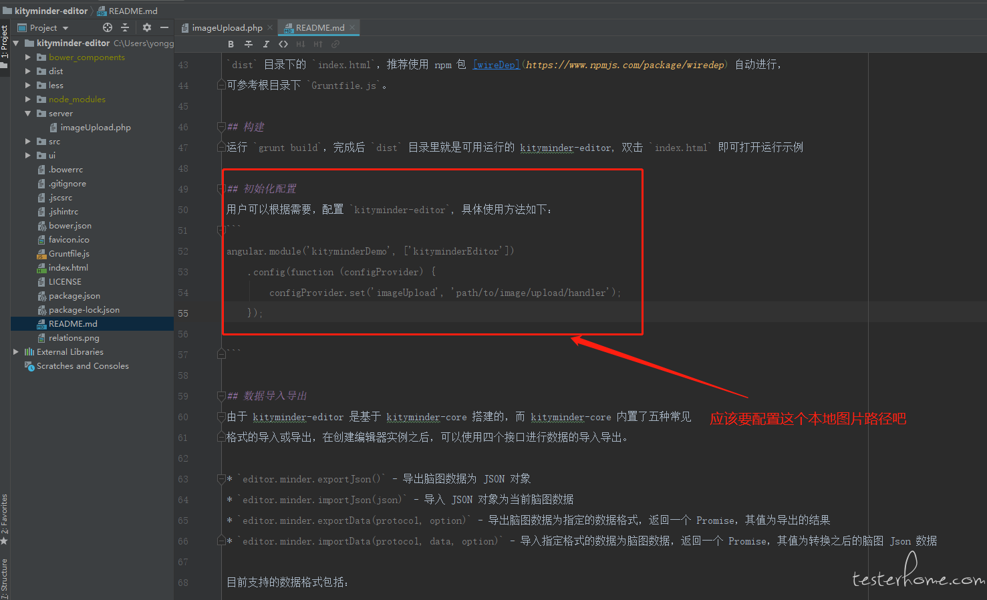Expand bower_components folder
This screenshot has height=600, width=987.
(28, 57)
